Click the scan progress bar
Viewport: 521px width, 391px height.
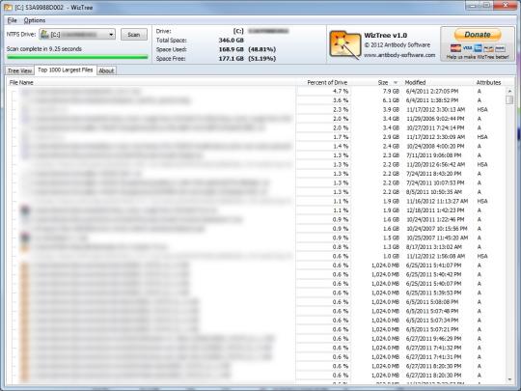click(77, 57)
